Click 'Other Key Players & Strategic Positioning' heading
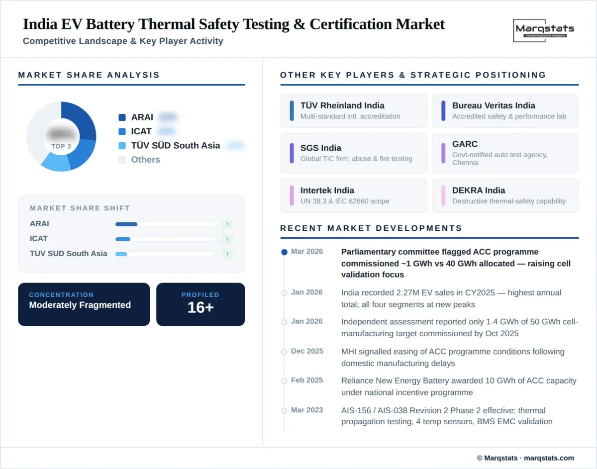Viewport: 597px width, 469px height. point(413,75)
